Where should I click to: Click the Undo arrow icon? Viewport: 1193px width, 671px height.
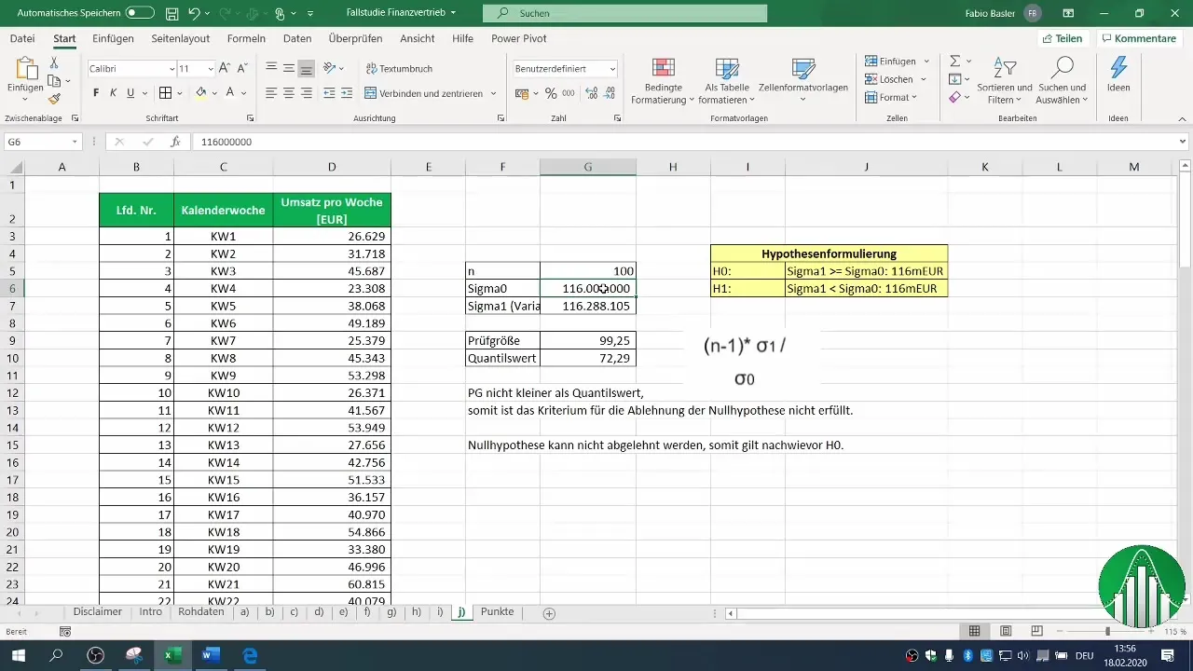click(194, 13)
